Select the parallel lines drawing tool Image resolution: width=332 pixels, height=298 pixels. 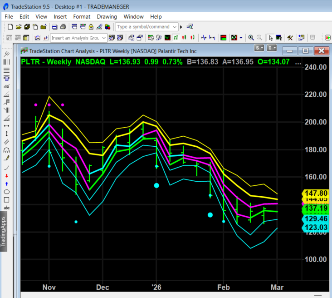click(6, 142)
